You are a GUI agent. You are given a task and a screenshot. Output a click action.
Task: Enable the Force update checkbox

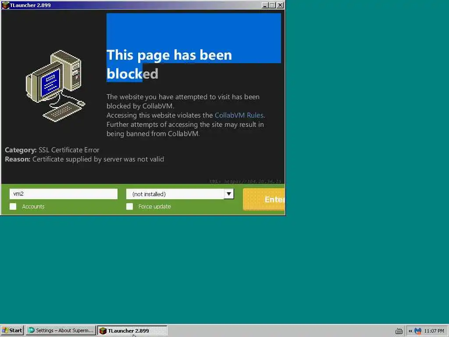click(x=129, y=206)
